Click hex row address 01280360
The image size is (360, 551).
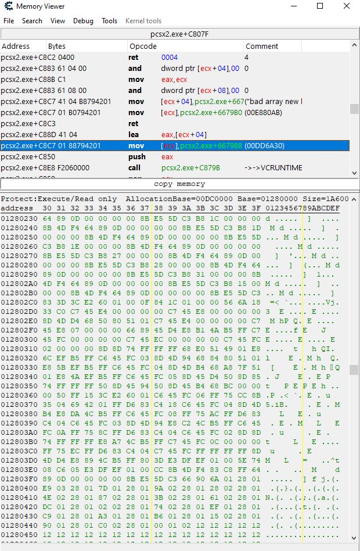click(19, 395)
